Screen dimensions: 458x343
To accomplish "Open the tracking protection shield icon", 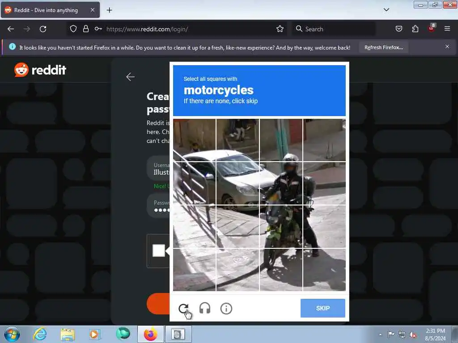I will (x=73, y=29).
